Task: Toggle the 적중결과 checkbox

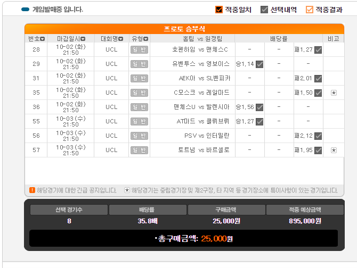Action: [310, 10]
